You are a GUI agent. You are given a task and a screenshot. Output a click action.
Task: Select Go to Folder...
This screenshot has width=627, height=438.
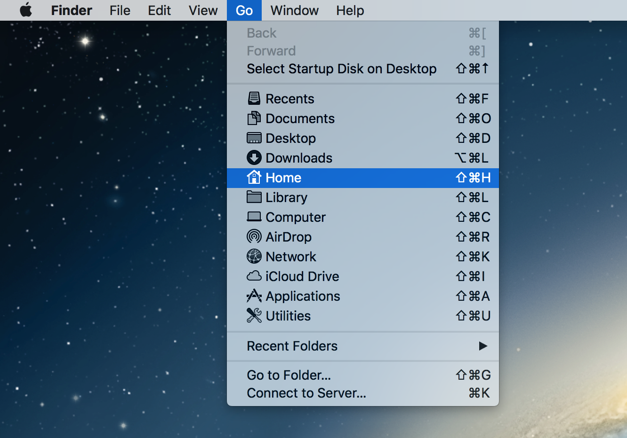289,375
